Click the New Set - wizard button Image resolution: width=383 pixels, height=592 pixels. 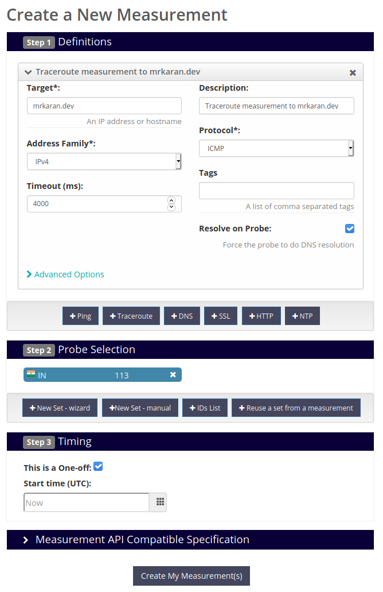pyautogui.click(x=60, y=408)
